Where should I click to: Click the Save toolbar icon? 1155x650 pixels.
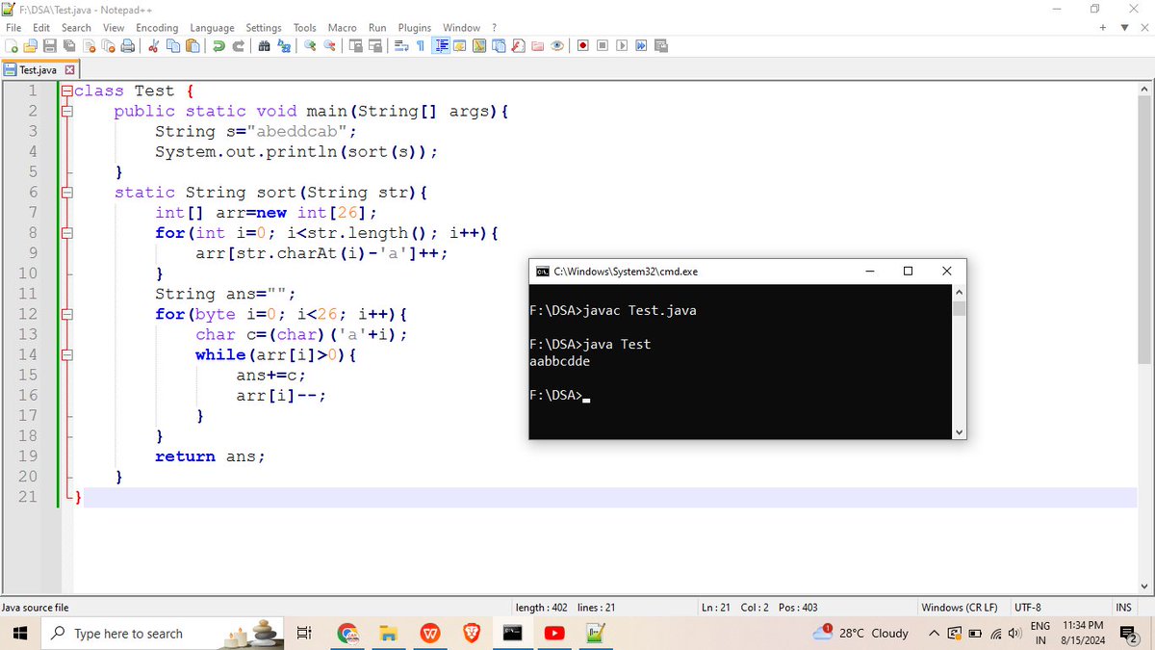click(49, 46)
